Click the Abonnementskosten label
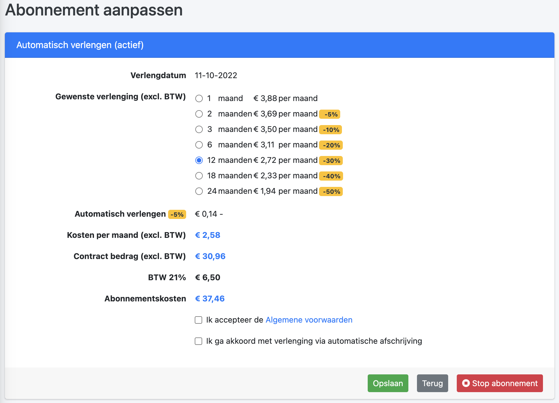Image resolution: width=559 pixels, height=403 pixels. [145, 299]
